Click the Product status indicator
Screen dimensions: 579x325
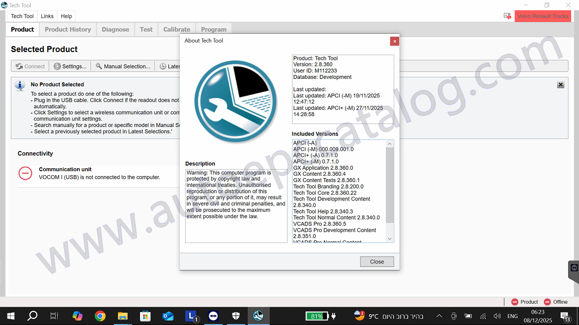[x=524, y=302]
